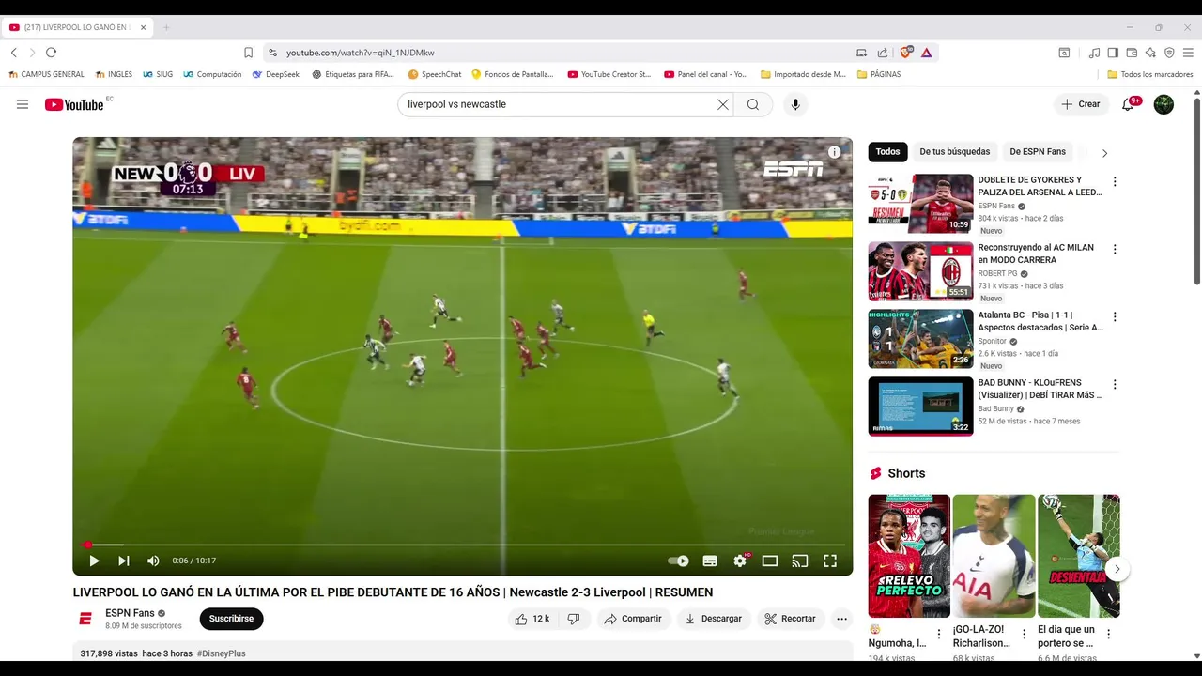Open the Atalanta BC - Pisa thumbnail
This screenshot has height=676, width=1202.
920,339
